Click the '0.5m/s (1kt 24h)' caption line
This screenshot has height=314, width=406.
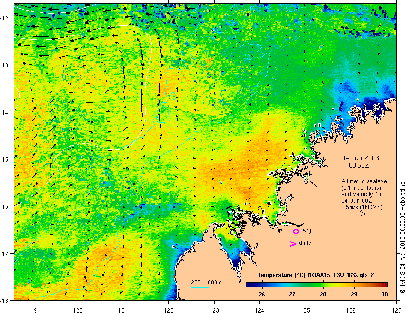tap(362, 207)
